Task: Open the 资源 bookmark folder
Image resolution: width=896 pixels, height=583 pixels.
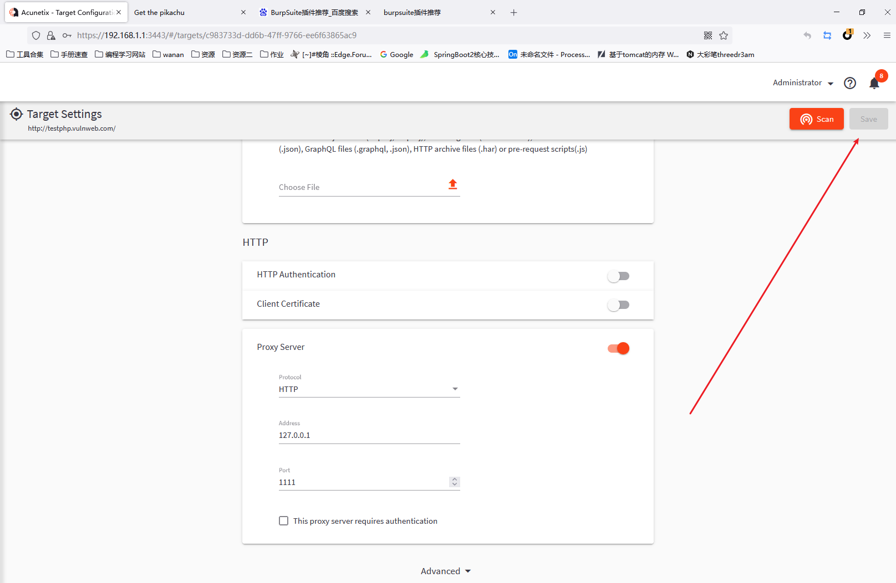Action: tap(203, 54)
